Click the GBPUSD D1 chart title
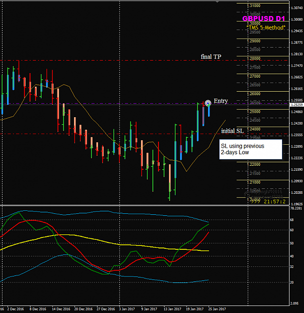 tap(263, 19)
